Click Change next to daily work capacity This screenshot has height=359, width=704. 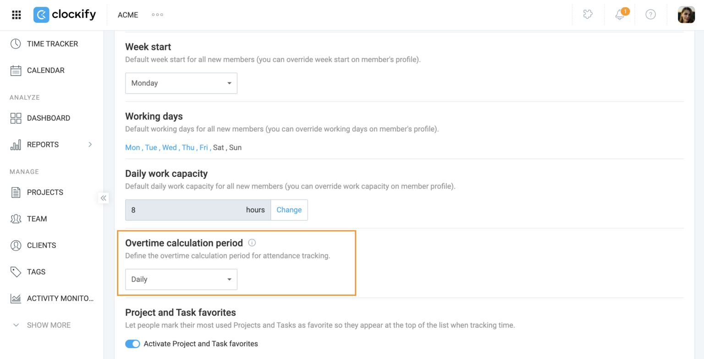click(289, 210)
